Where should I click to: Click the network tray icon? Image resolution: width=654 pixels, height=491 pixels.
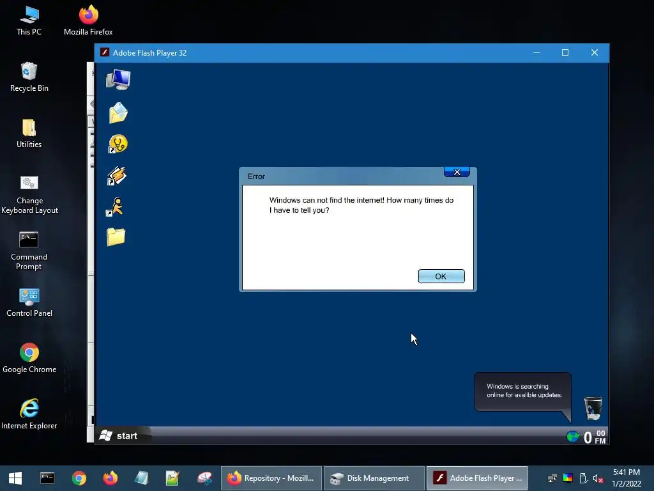552,478
